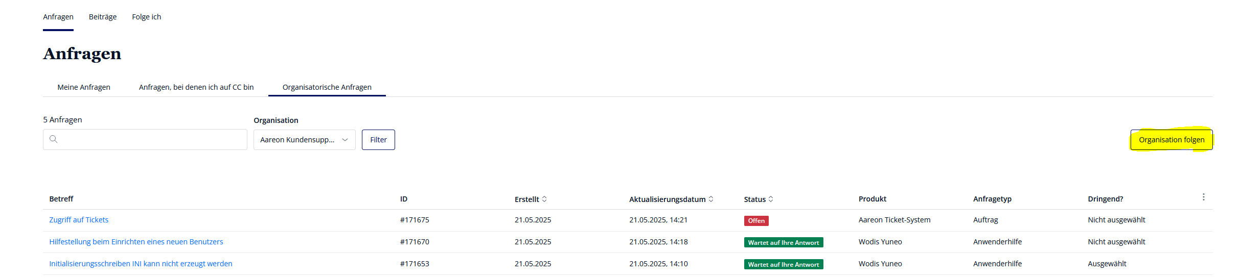
Task: Click the search magnifier icon
Action: pos(54,139)
